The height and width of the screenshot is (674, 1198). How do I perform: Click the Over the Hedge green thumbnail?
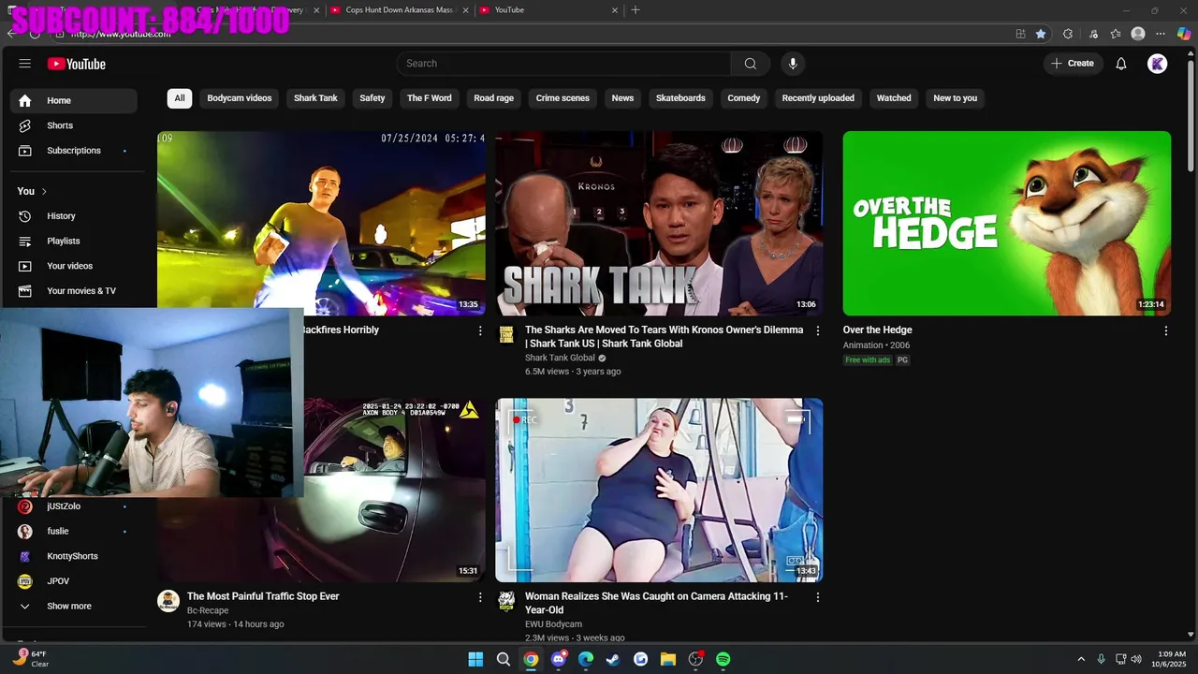point(1006,223)
